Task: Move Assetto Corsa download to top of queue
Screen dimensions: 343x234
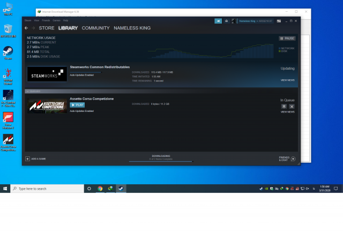Action: coord(284,107)
